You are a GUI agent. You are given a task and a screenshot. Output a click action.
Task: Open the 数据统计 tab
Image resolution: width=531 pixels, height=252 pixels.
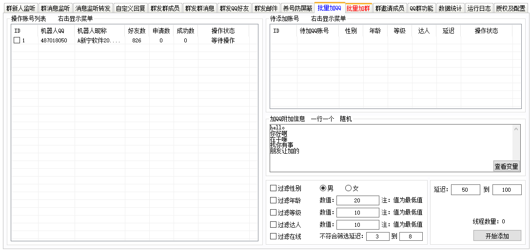pyautogui.click(x=450, y=8)
